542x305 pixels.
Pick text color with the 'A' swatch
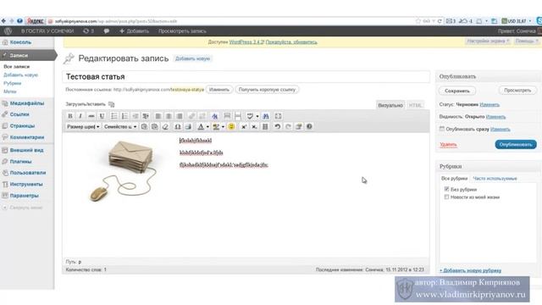201,126
